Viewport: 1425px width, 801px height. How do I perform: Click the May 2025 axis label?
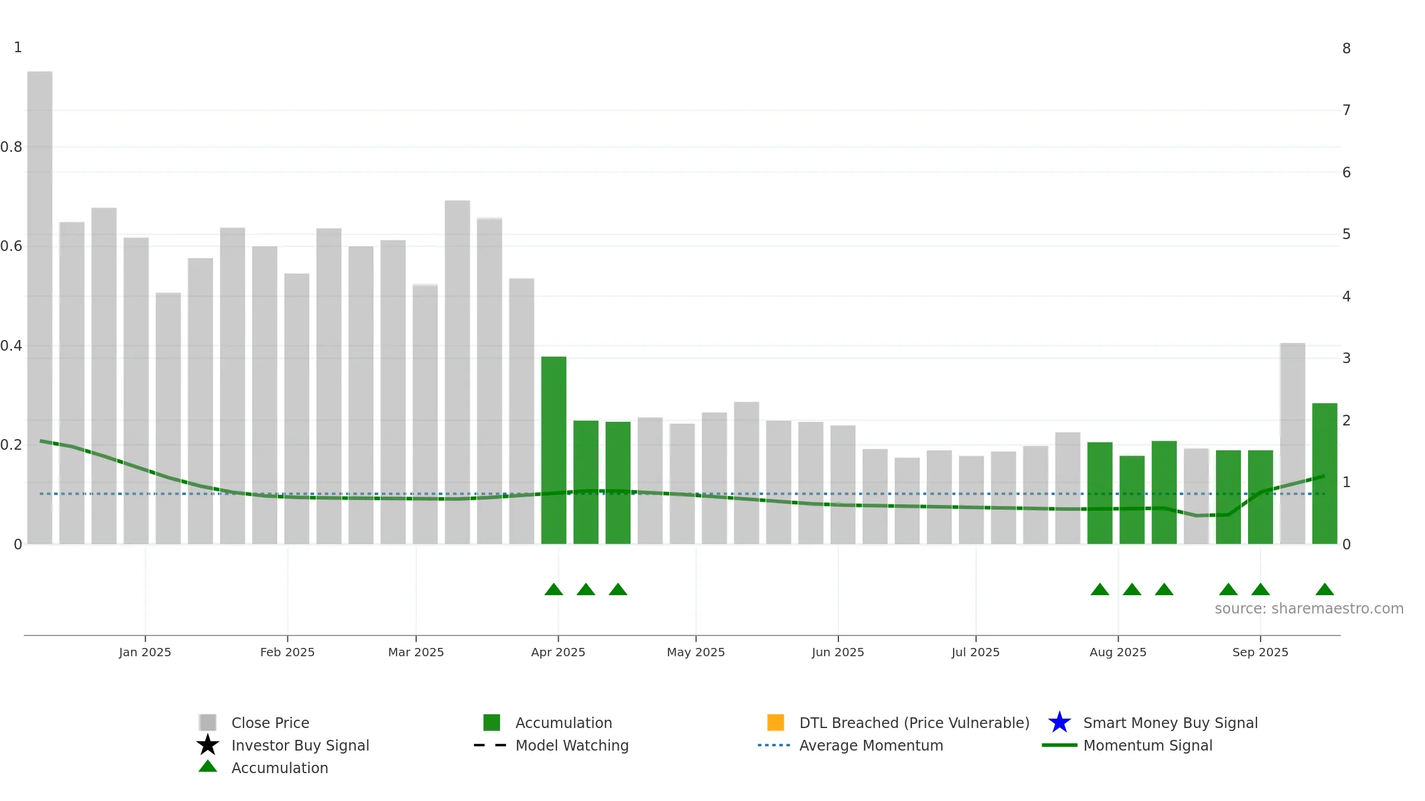pos(696,652)
